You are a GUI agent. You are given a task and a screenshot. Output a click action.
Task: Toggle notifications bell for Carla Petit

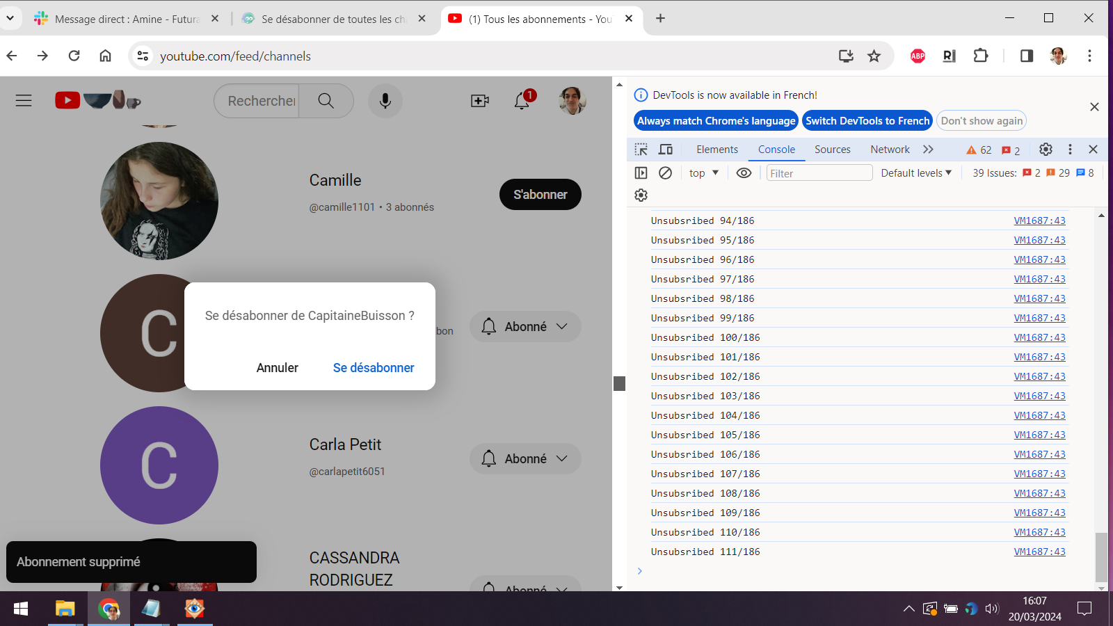(489, 458)
